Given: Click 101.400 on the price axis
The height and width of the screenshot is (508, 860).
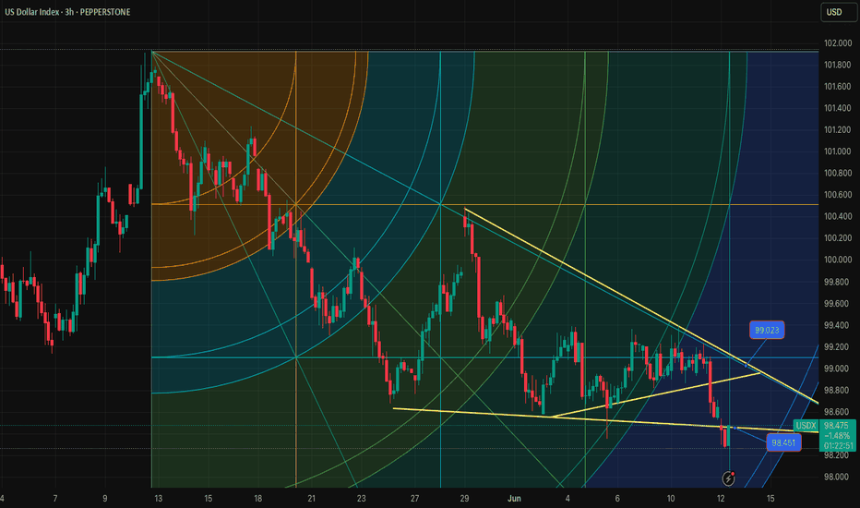Looking at the screenshot, I should [x=838, y=108].
